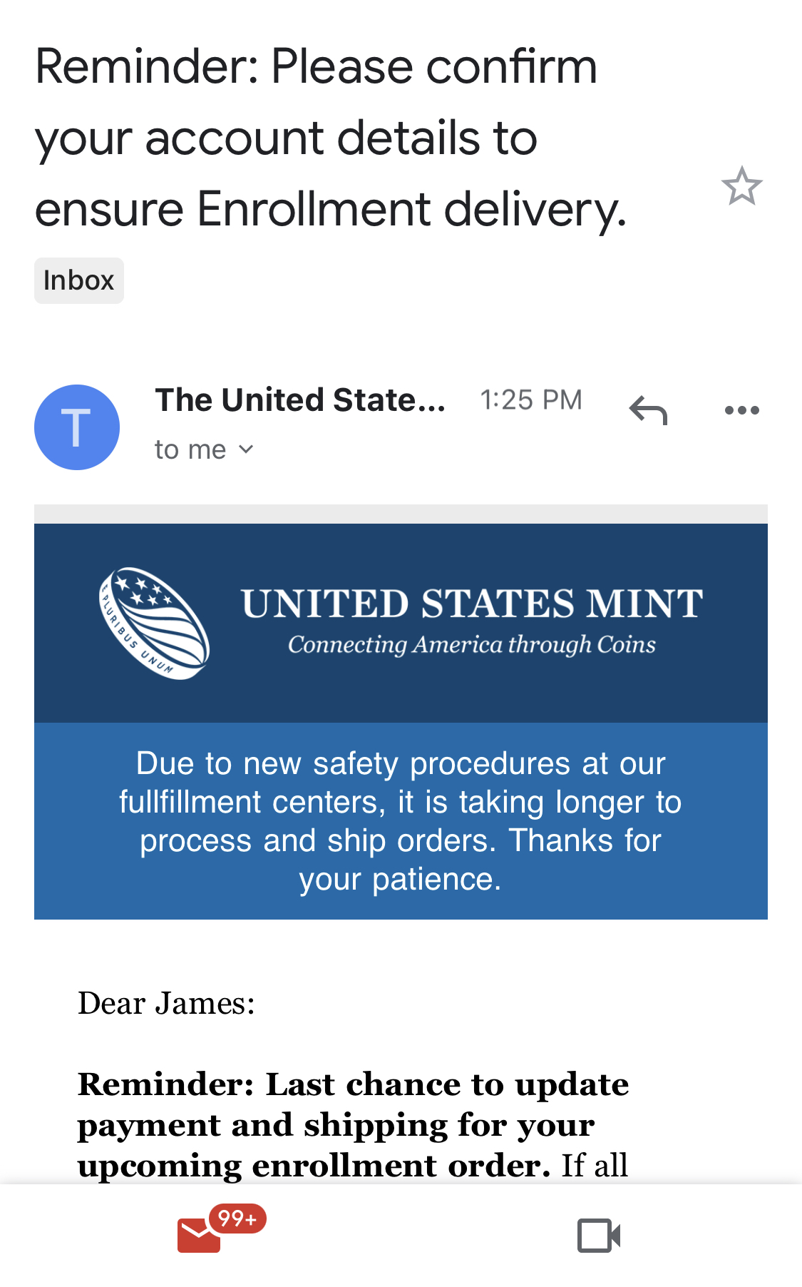Tap the 99+ unread badge
The image size is (802, 1287).
[x=237, y=1219]
